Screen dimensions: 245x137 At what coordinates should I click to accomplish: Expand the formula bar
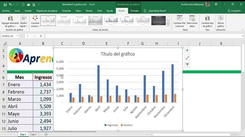tap(242, 36)
